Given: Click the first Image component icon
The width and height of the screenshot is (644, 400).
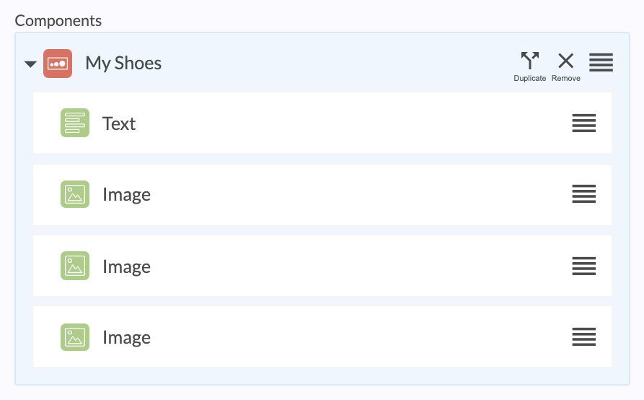Looking at the screenshot, I should [75, 194].
